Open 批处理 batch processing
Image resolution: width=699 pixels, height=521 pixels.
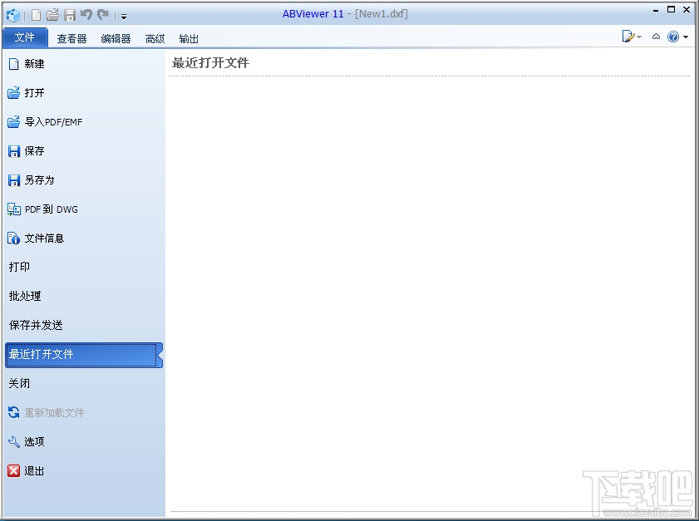click(x=26, y=296)
